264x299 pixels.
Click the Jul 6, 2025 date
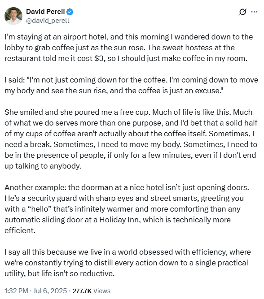(x=50, y=291)
